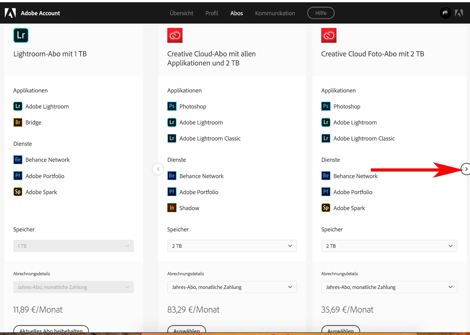Click Lightroom Classic icon in all-apps plan
470x335 pixels.
pyautogui.click(x=172, y=138)
